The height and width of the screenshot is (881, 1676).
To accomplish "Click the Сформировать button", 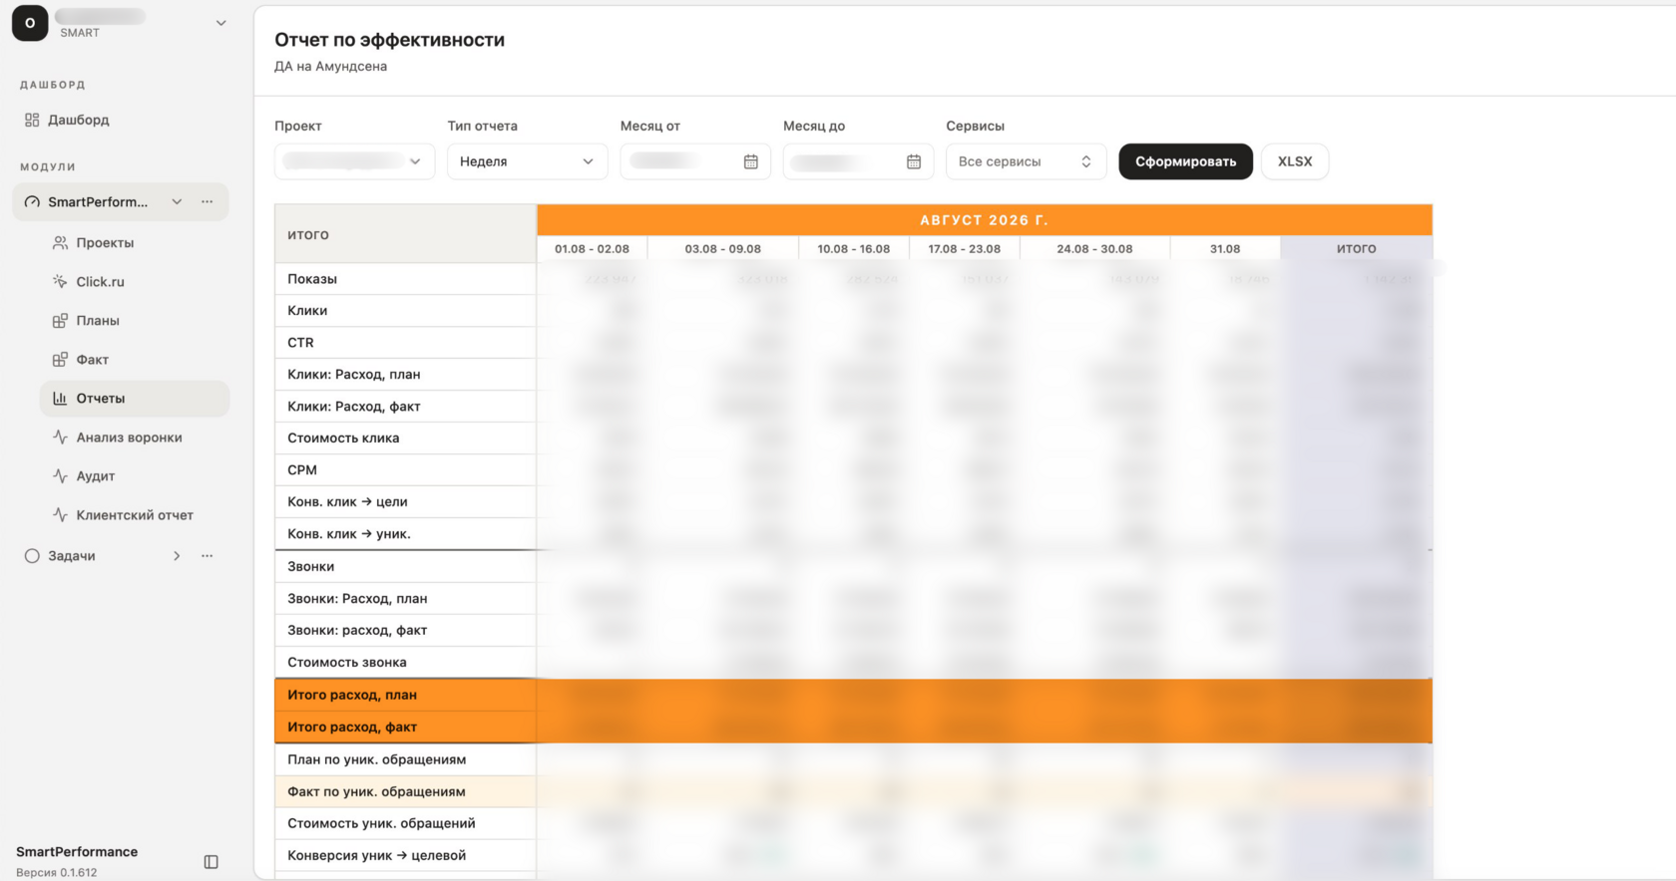I will point(1185,161).
